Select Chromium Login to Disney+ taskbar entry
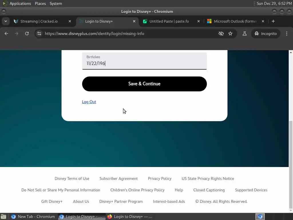The height and width of the screenshot is (220, 293). click(82, 217)
